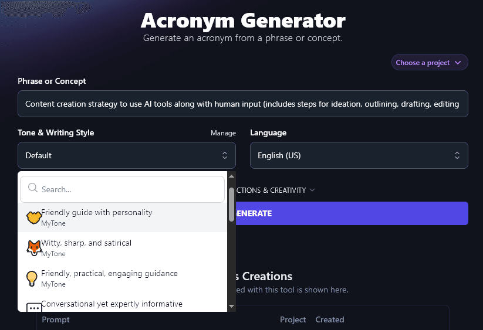Click the speech bubble icon in tone list

click(33, 307)
